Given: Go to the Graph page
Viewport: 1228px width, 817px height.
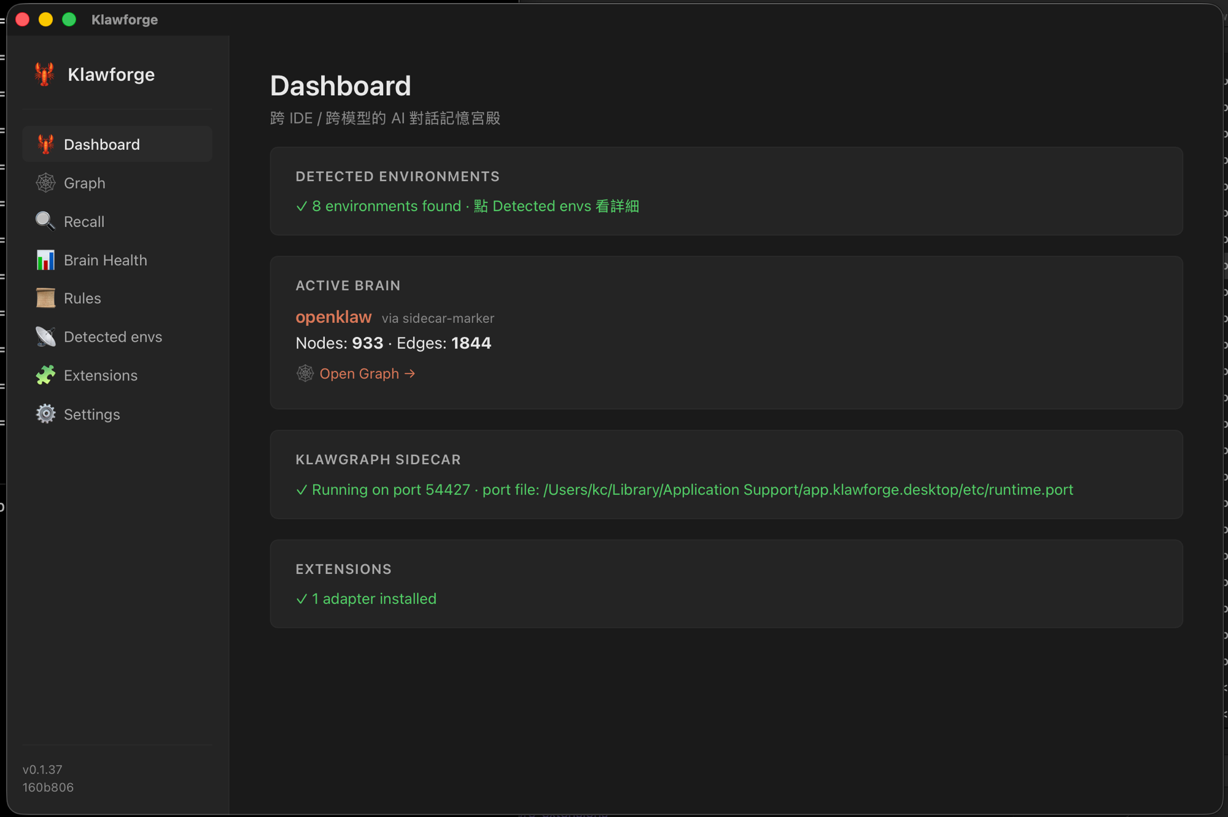Looking at the screenshot, I should [x=117, y=183].
